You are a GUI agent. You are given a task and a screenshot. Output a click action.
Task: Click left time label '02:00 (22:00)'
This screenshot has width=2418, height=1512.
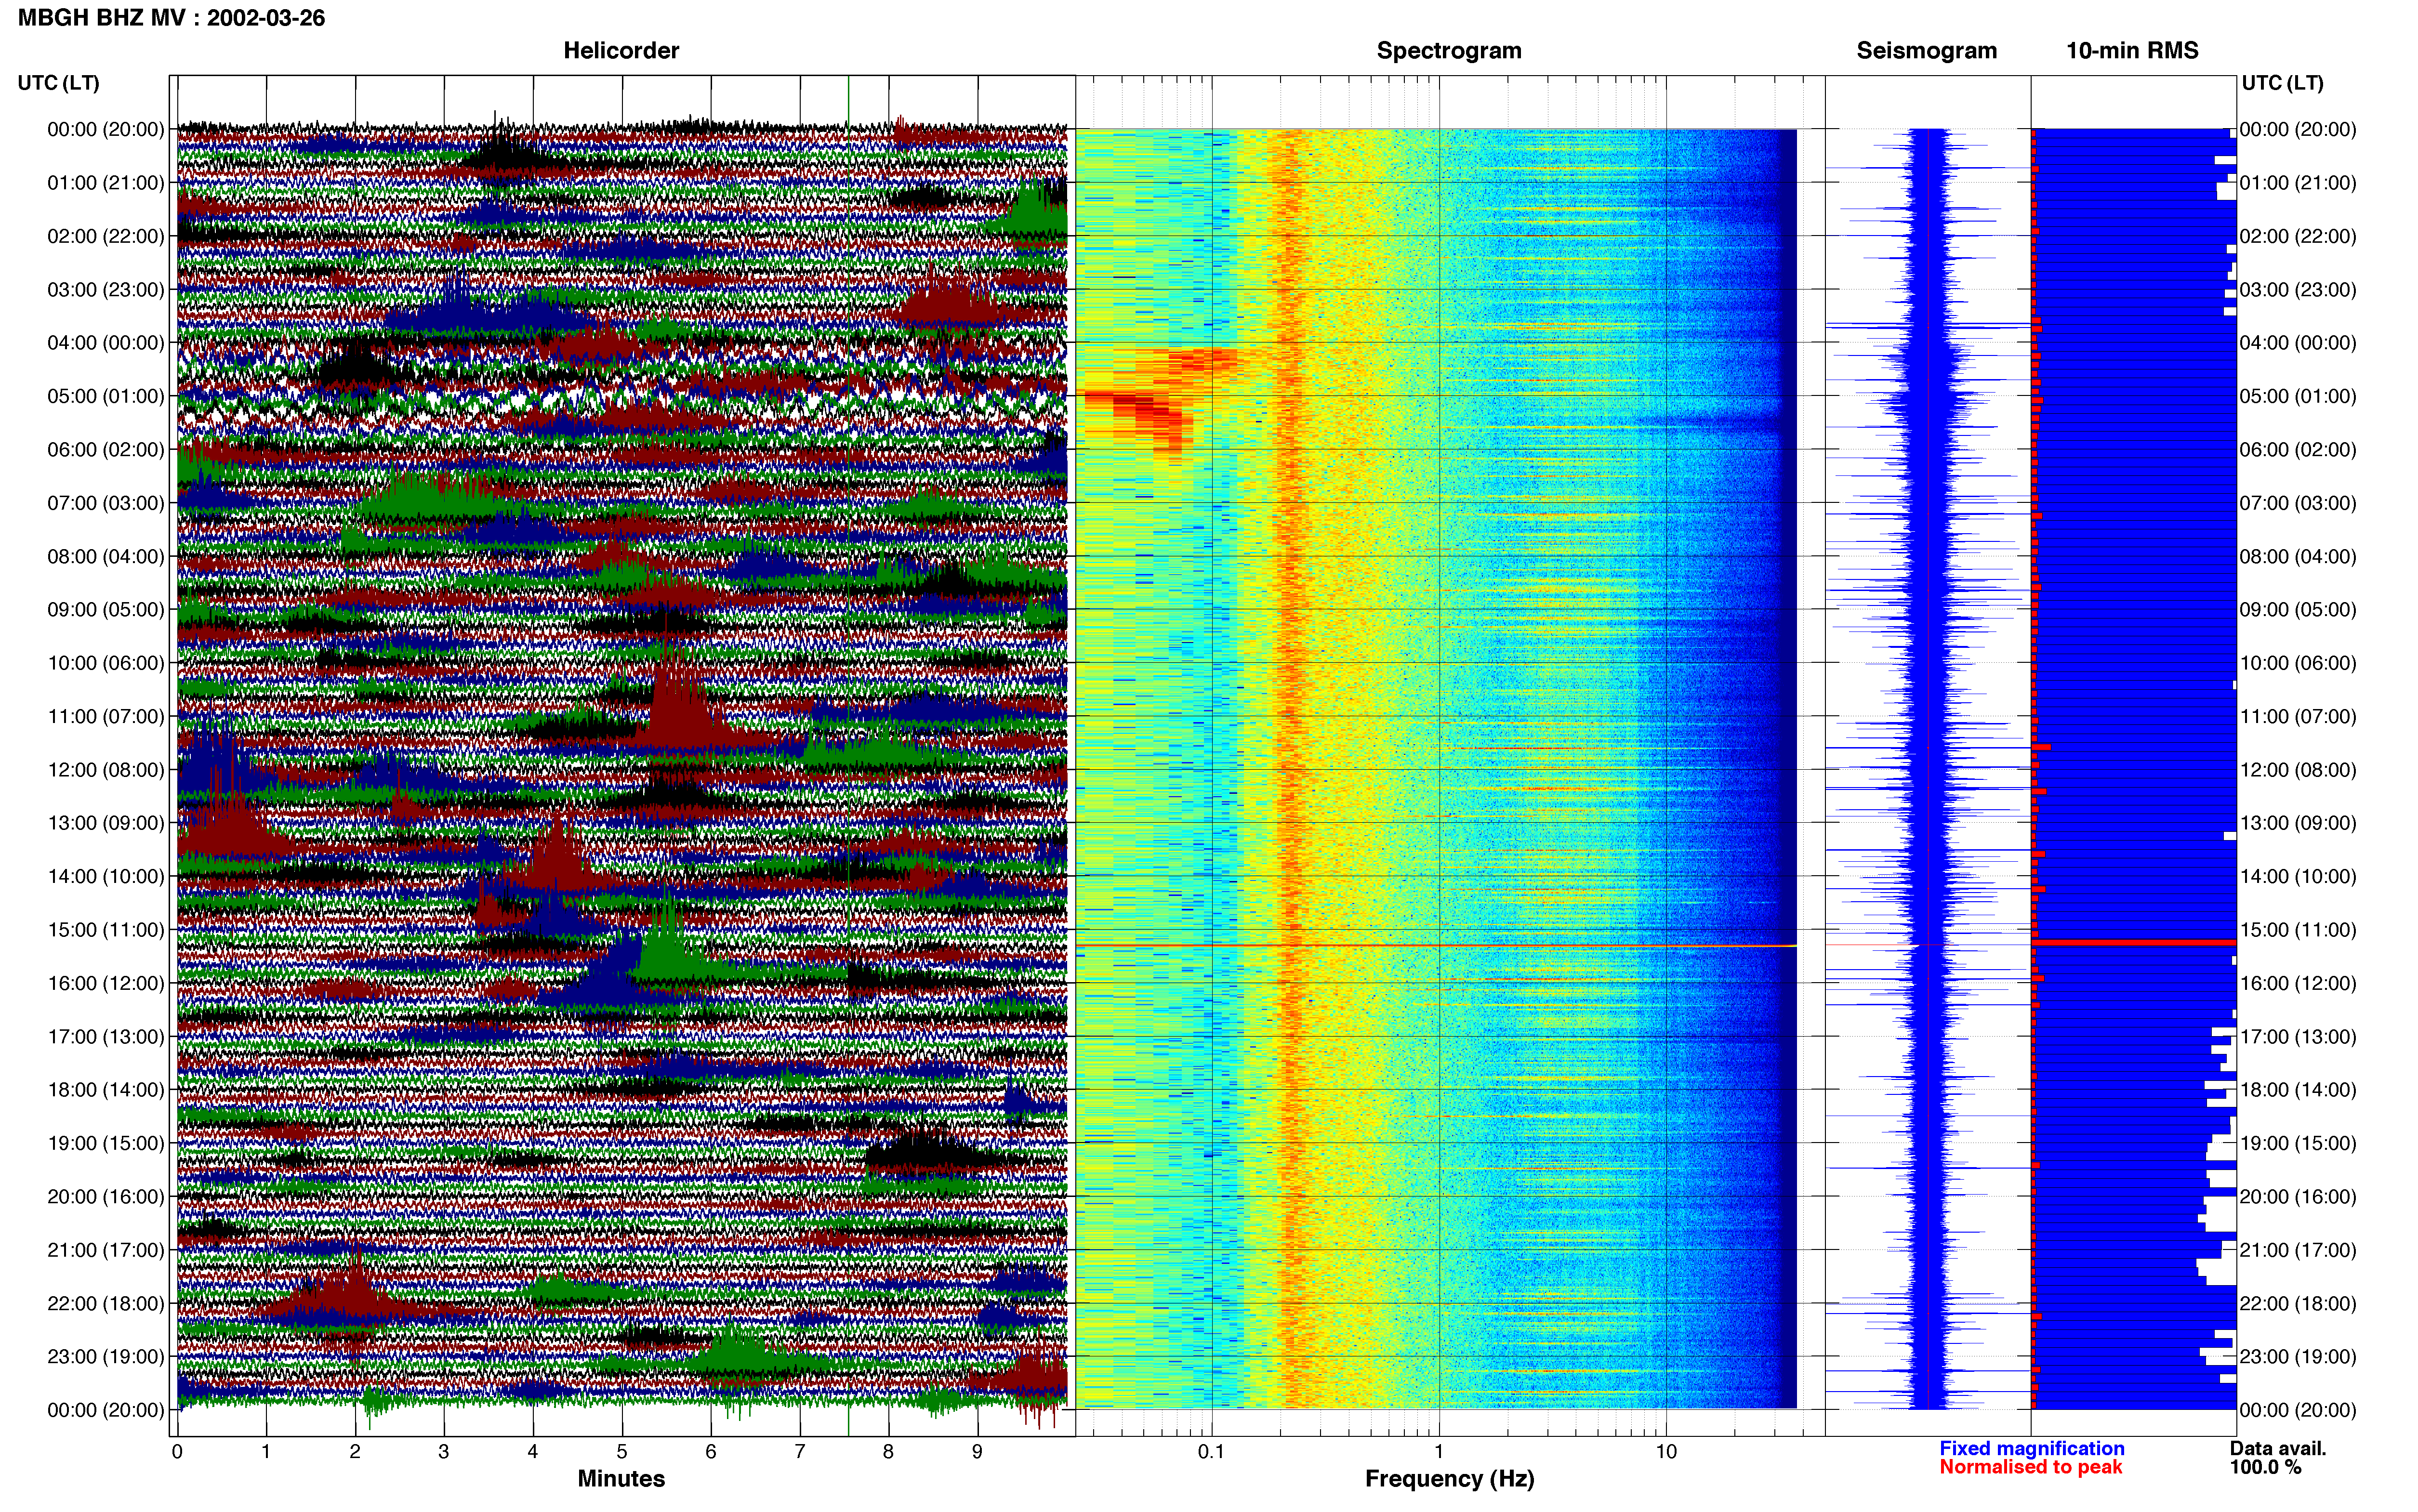[x=106, y=236]
